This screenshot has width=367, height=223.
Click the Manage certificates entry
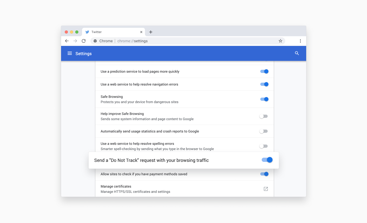[116, 186]
